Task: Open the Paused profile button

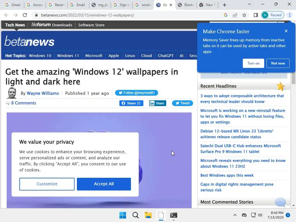Action: pyautogui.click(x=273, y=15)
